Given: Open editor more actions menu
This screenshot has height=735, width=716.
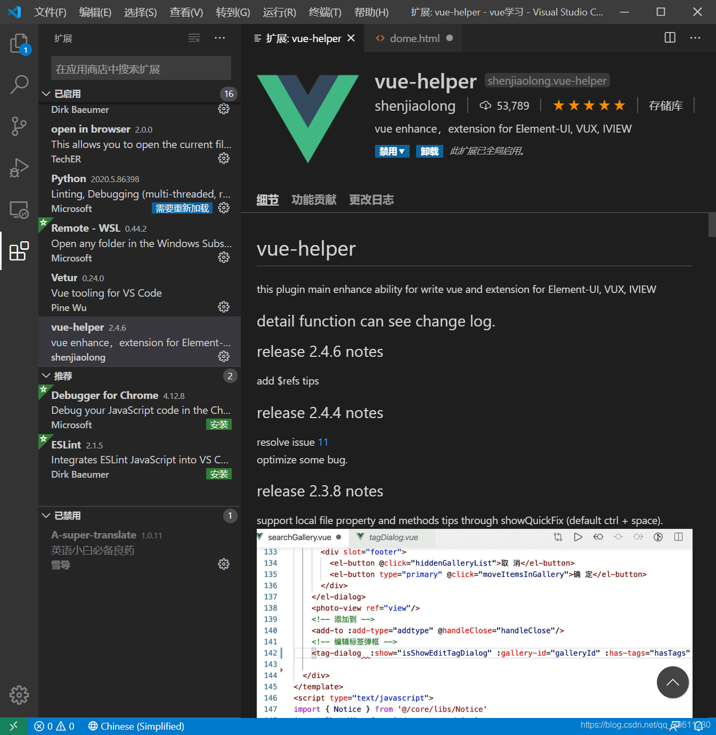Looking at the screenshot, I should (x=695, y=38).
